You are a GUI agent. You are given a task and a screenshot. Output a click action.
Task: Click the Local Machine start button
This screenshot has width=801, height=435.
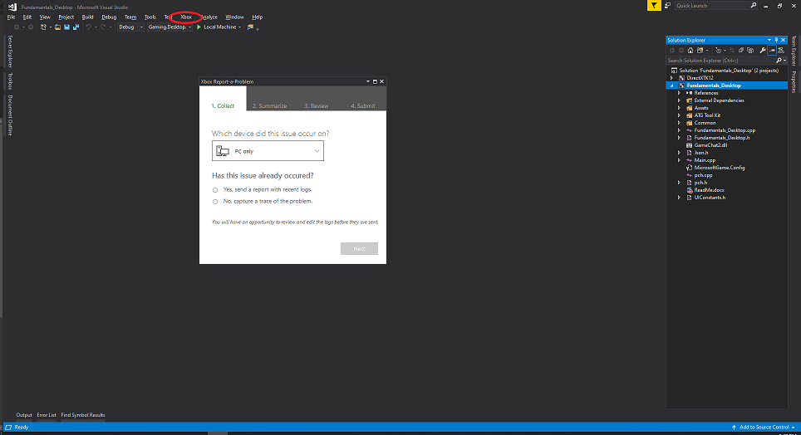click(216, 27)
